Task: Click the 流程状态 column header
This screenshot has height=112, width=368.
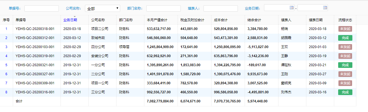Action: (345, 20)
